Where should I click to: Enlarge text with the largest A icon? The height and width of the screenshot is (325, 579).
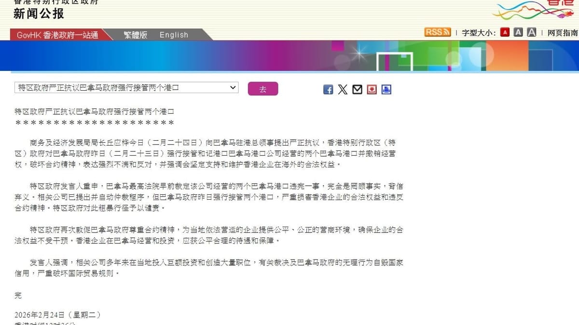pos(531,32)
